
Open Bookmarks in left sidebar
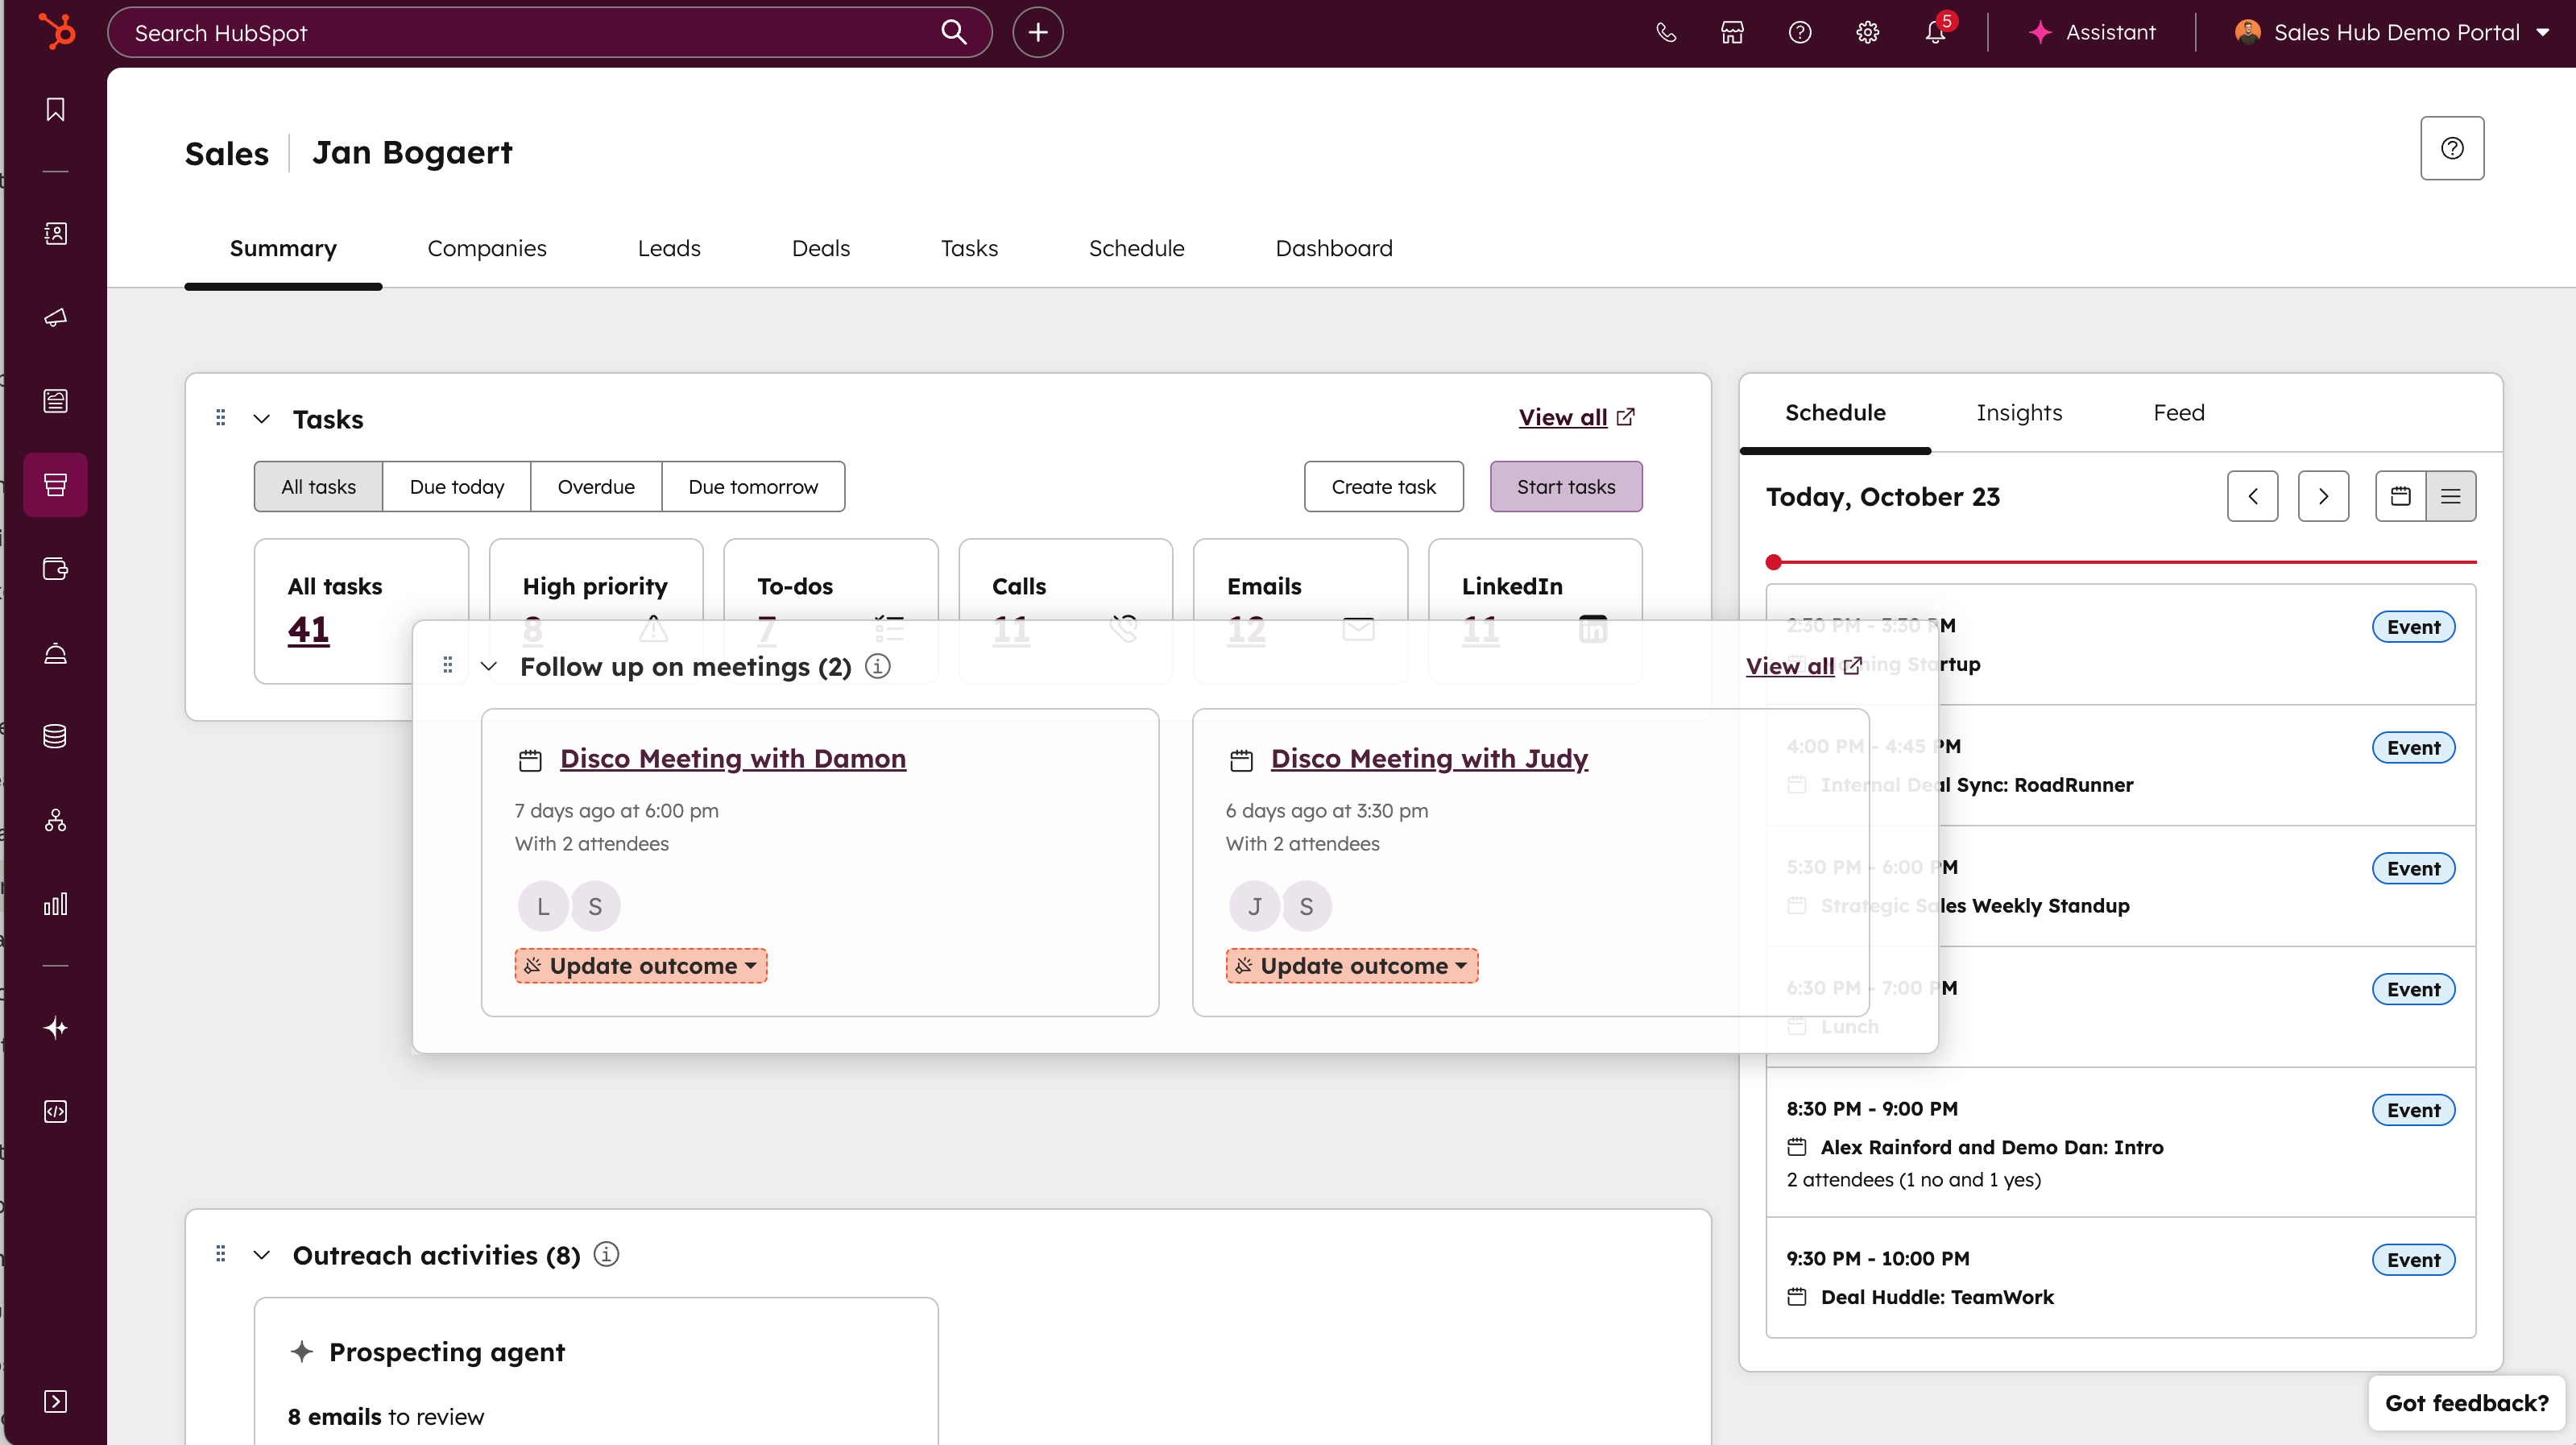click(x=56, y=109)
